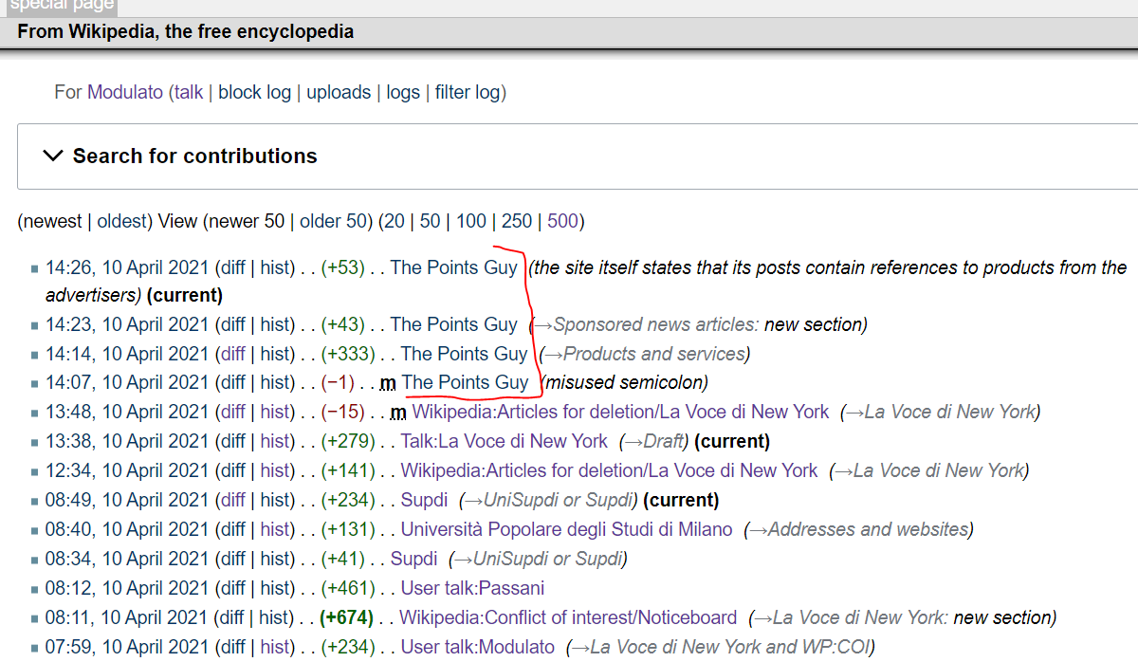Select the (+333) byte change text
The height and width of the screenshot is (662, 1138).
347,354
